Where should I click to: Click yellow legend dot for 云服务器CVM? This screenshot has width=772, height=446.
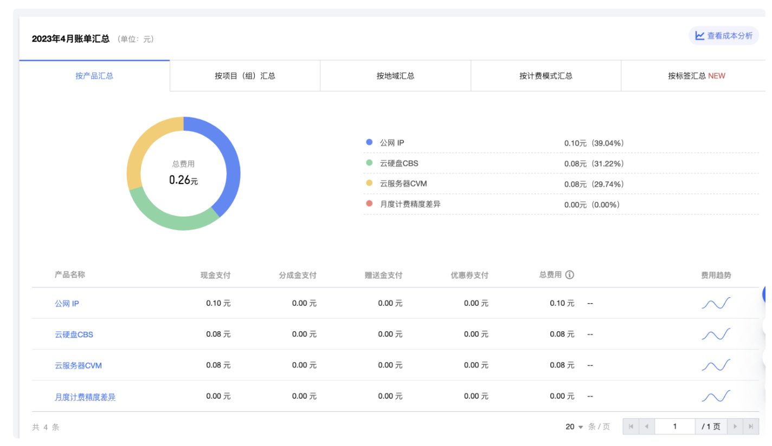coord(369,183)
